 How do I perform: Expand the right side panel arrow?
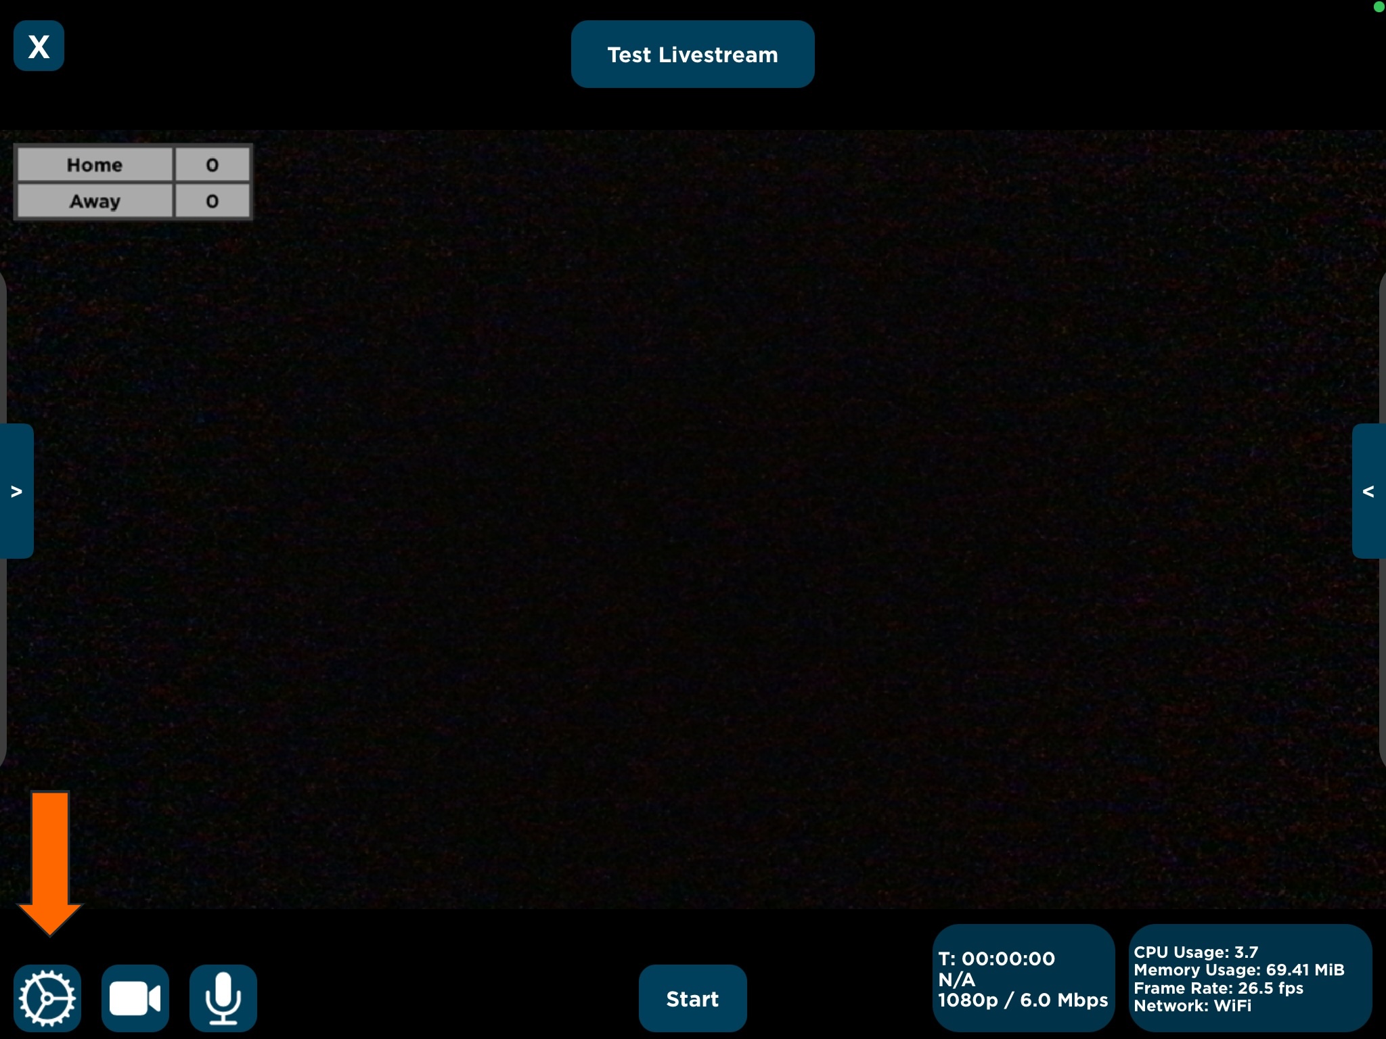[x=1368, y=491]
